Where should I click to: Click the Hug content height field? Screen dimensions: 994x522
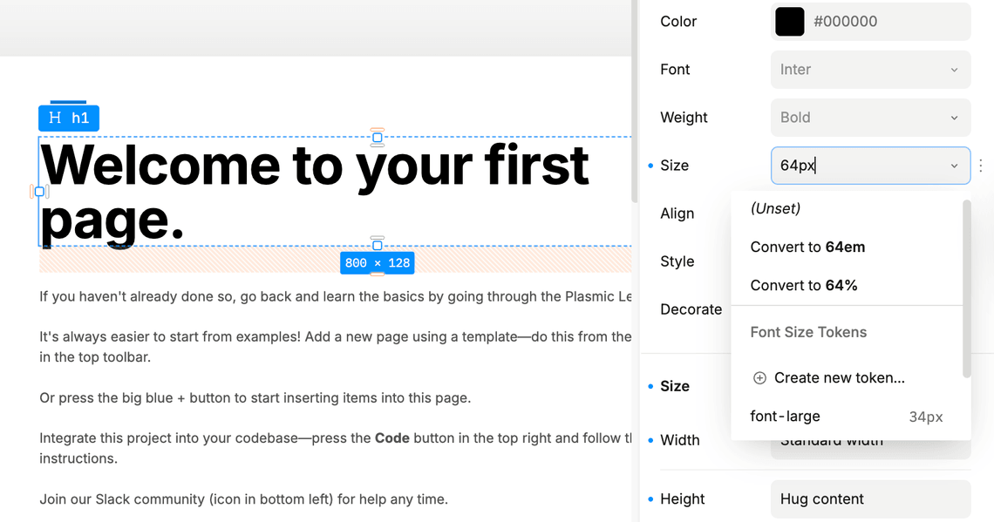869,499
